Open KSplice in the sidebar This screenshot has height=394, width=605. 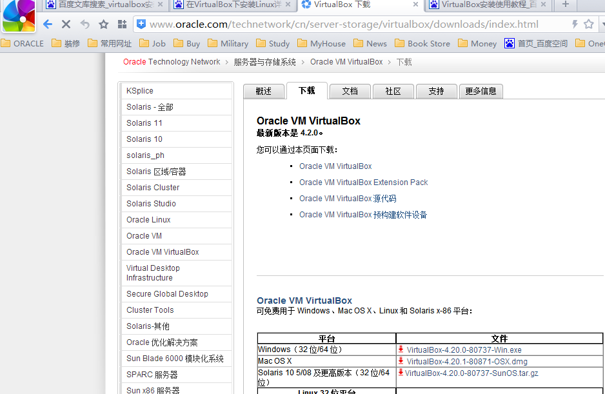[176, 91]
